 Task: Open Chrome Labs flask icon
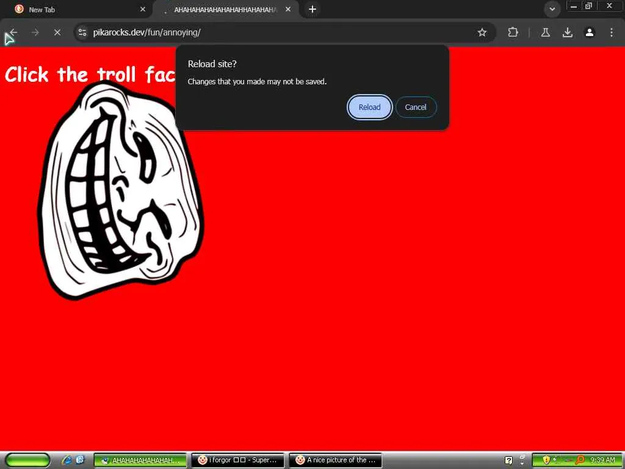tap(545, 32)
